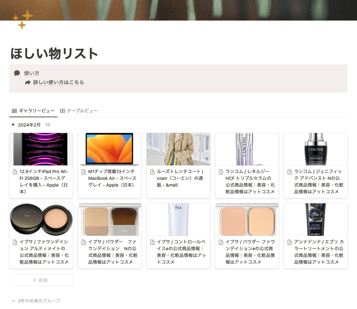Open the Navy color treatment tube thumbnail

coord(315,219)
